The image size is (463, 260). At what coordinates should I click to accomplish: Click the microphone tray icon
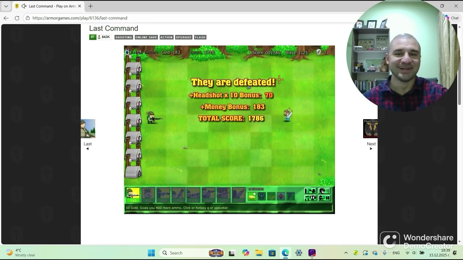(x=385, y=253)
